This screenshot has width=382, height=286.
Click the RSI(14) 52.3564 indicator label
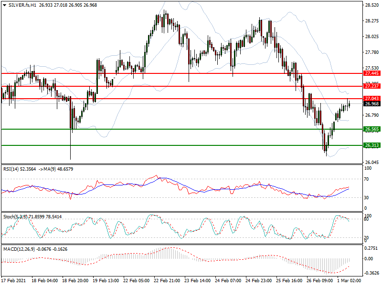pyautogui.click(x=20, y=169)
